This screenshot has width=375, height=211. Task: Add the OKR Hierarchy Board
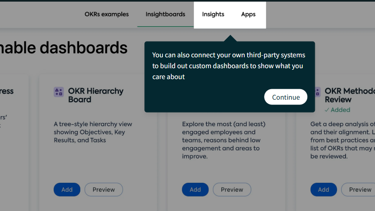(x=67, y=190)
